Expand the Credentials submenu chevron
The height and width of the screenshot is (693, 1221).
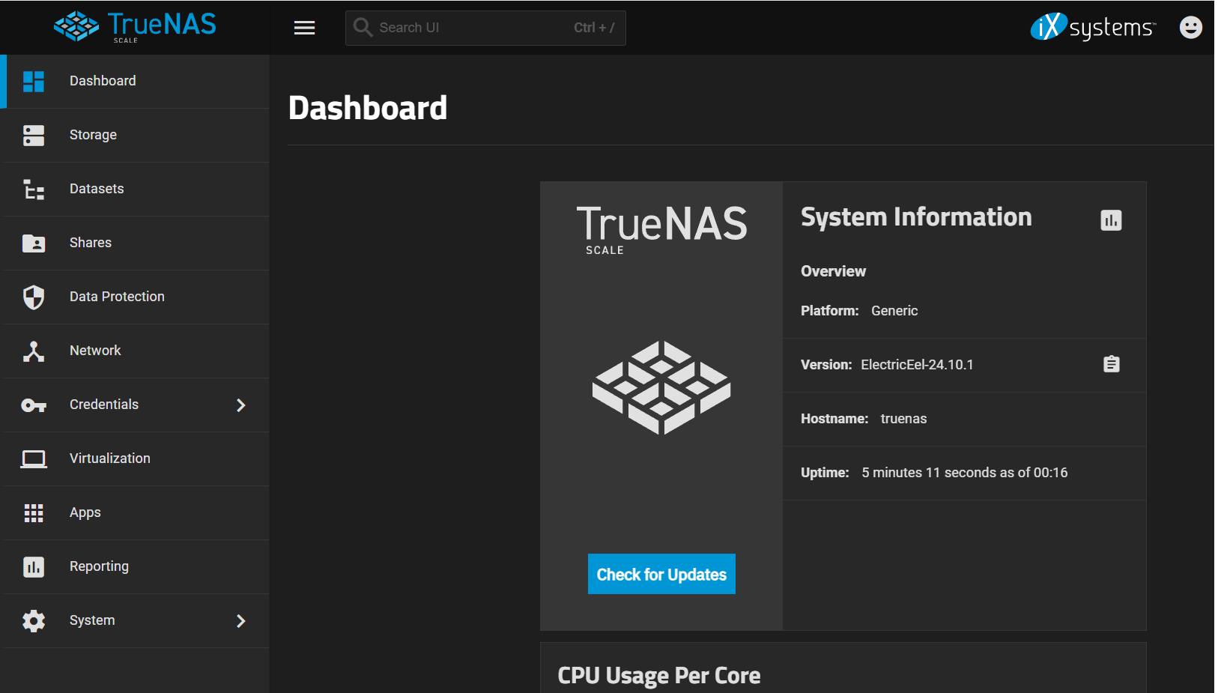click(240, 405)
